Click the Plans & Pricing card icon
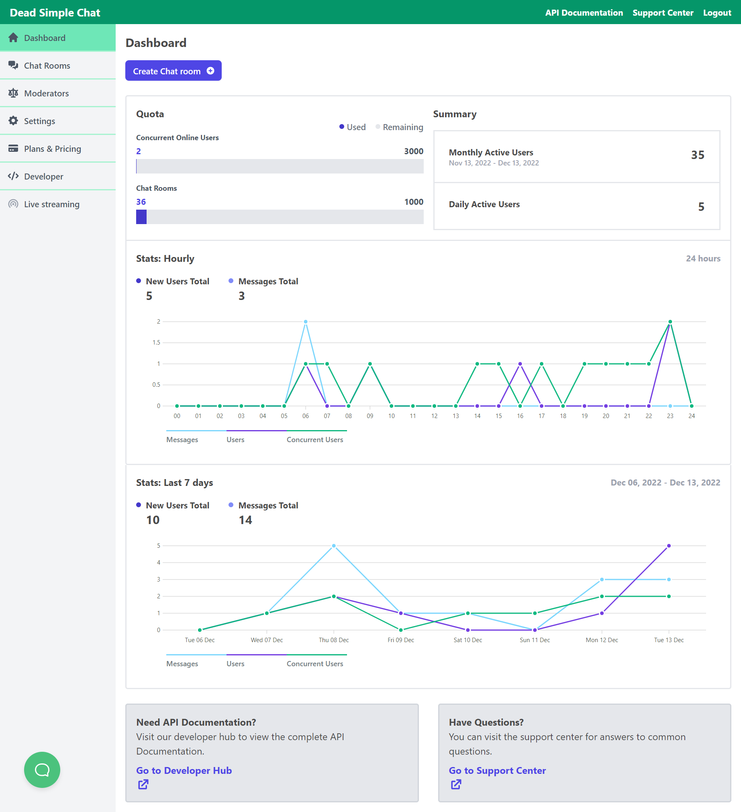 click(x=13, y=149)
